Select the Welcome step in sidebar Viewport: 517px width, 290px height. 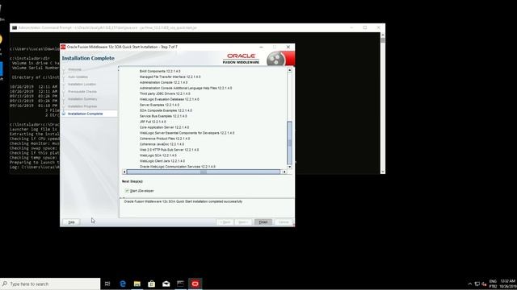[x=74, y=69]
